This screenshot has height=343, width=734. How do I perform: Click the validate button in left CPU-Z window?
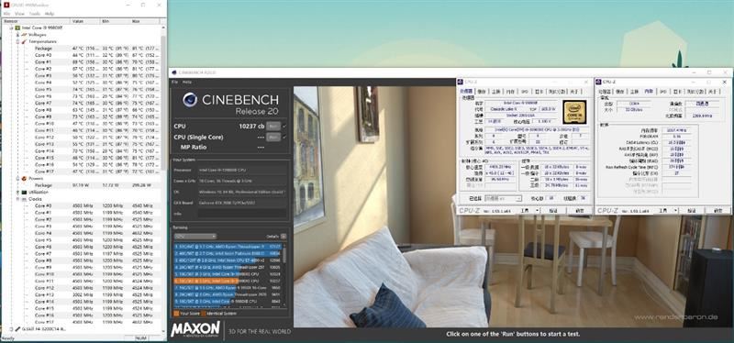pos(553,211)
